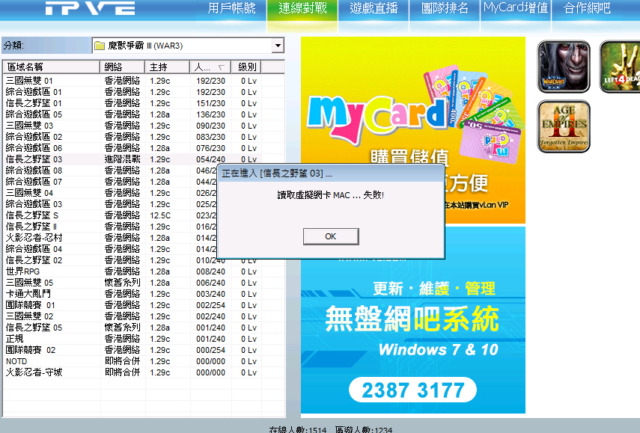640x433 pixels.
Task: Switch to the 連線對戰 tab
Action: pos(301,9)
